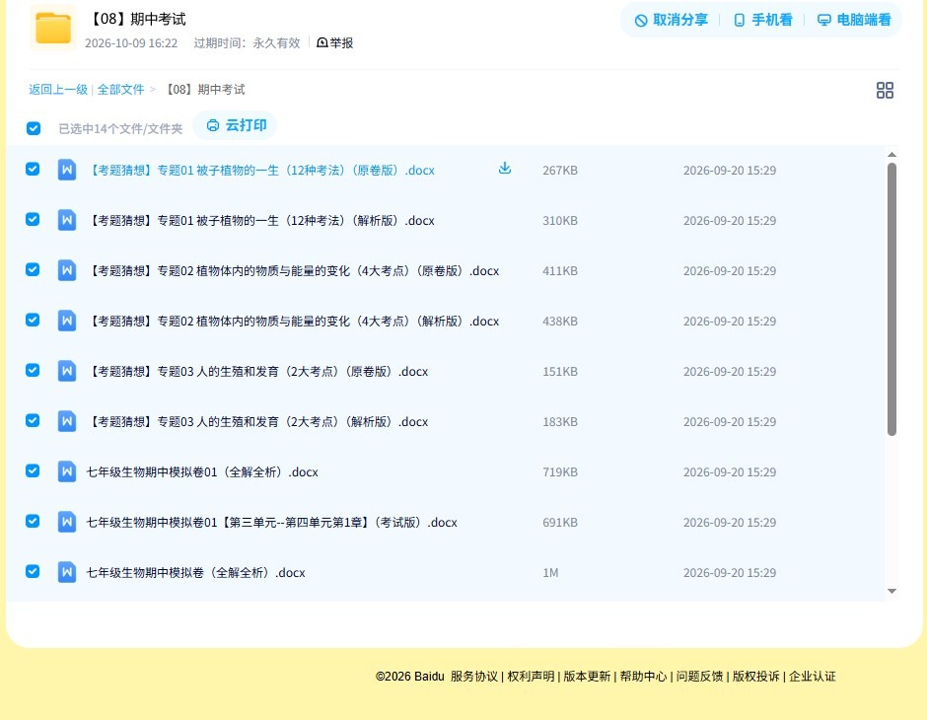
Task: Click the yellow folder icon for 【08】期中考试
Action: pyautogui.click(x=53, y=28)
